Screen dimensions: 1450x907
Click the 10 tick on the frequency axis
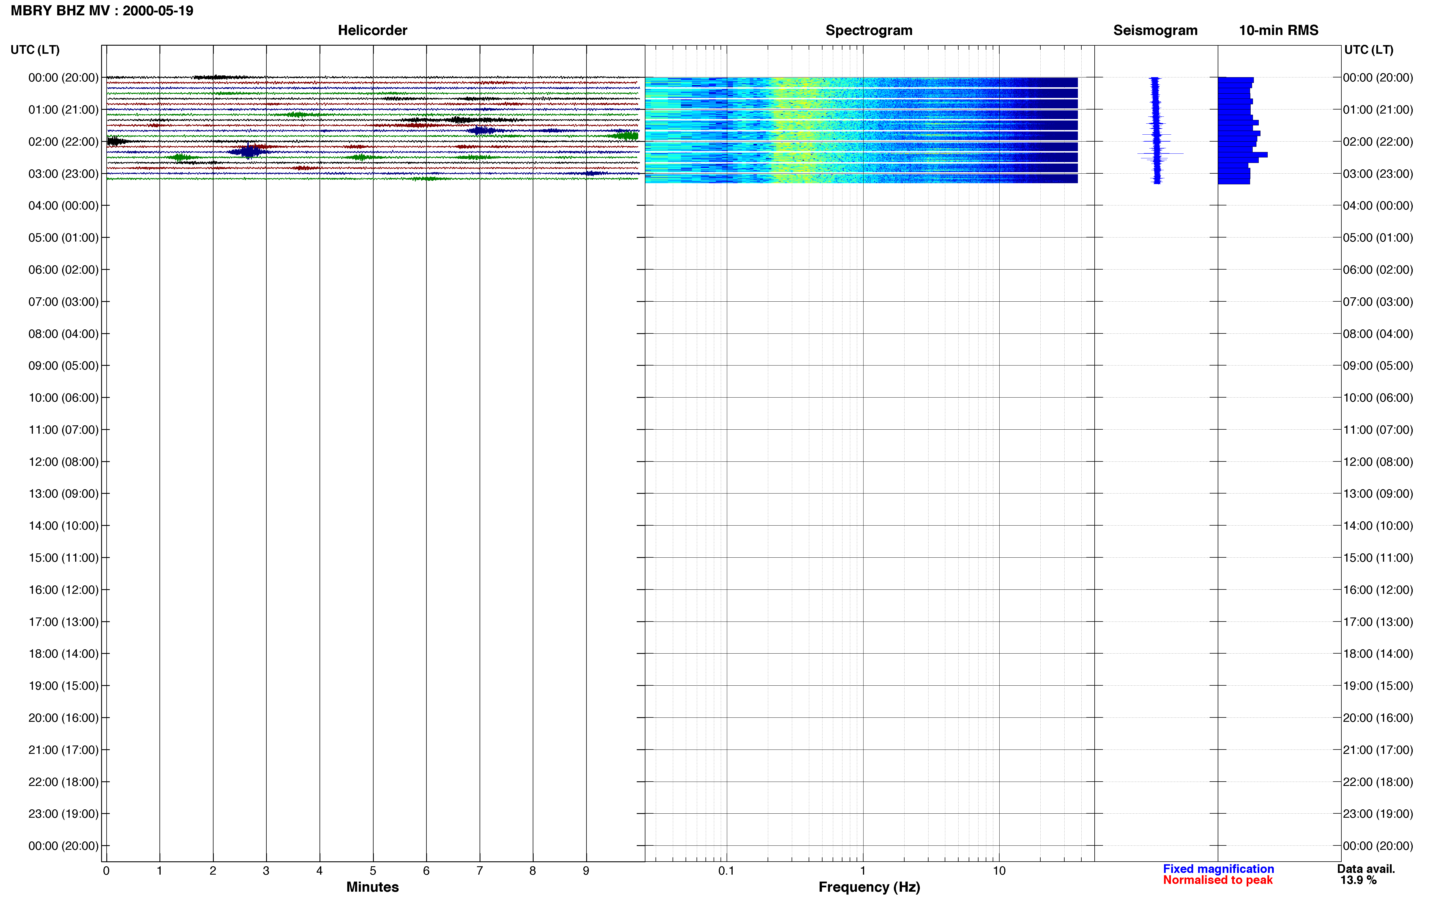[998, 871]
